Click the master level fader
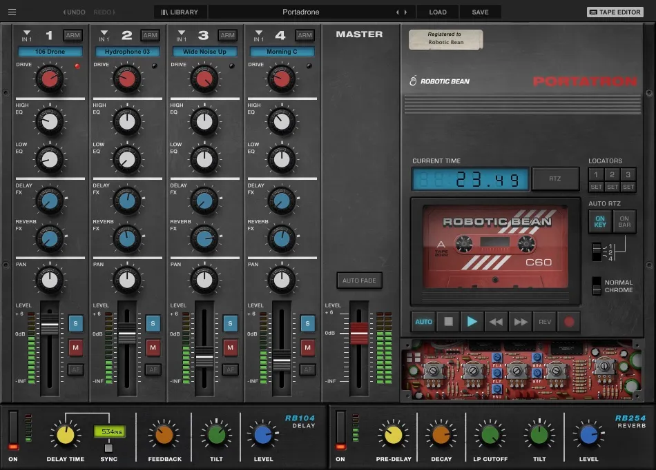 [359, 333]
